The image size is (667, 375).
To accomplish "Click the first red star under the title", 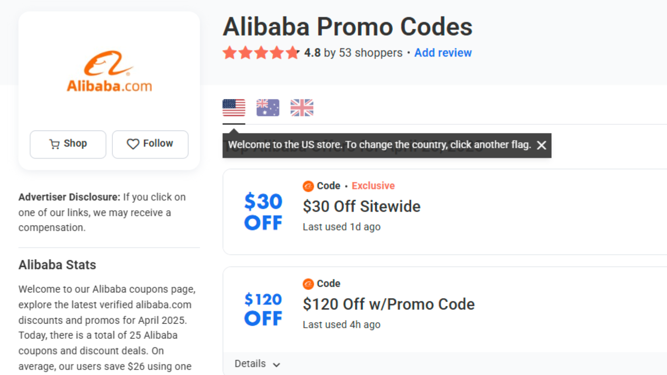I will pos(230,53).
